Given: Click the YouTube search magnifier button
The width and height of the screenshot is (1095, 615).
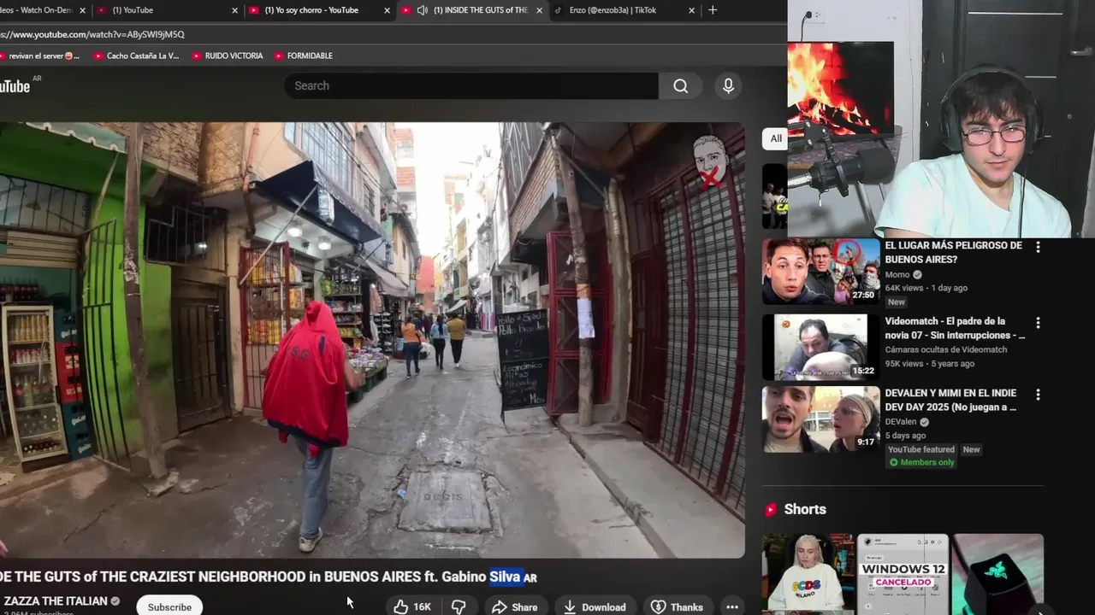Looking at the screenshot, I should pos(680,85).
